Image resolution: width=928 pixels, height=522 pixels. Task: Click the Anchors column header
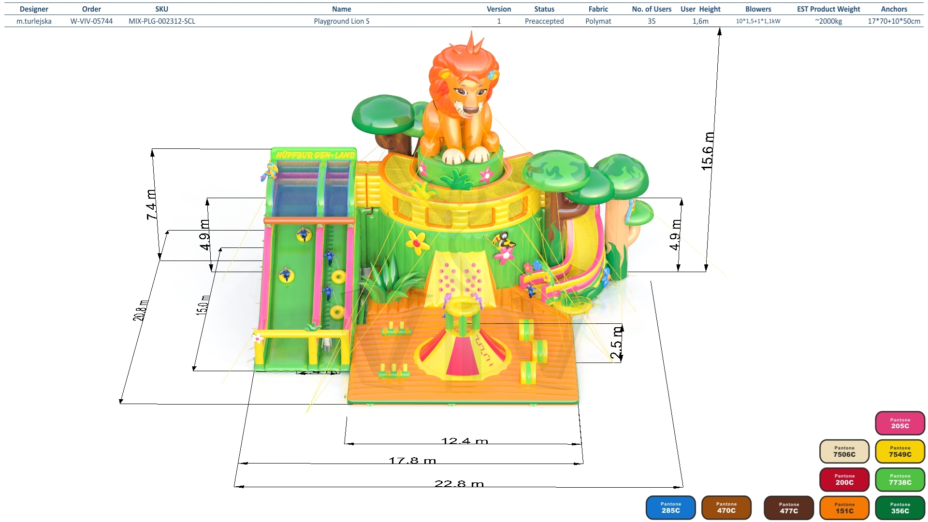pos(894,9)
